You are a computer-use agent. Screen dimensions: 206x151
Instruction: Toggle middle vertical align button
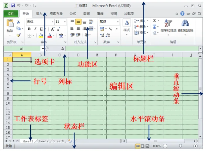click(x=78, y=22)
